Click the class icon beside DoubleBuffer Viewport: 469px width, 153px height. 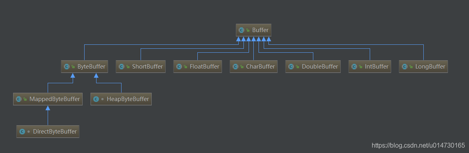(x=291, y=67)
